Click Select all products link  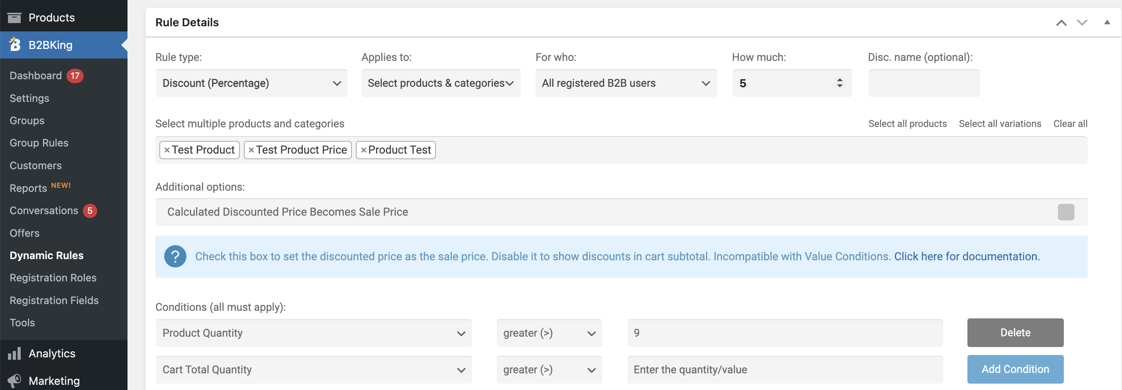(907, 124)
